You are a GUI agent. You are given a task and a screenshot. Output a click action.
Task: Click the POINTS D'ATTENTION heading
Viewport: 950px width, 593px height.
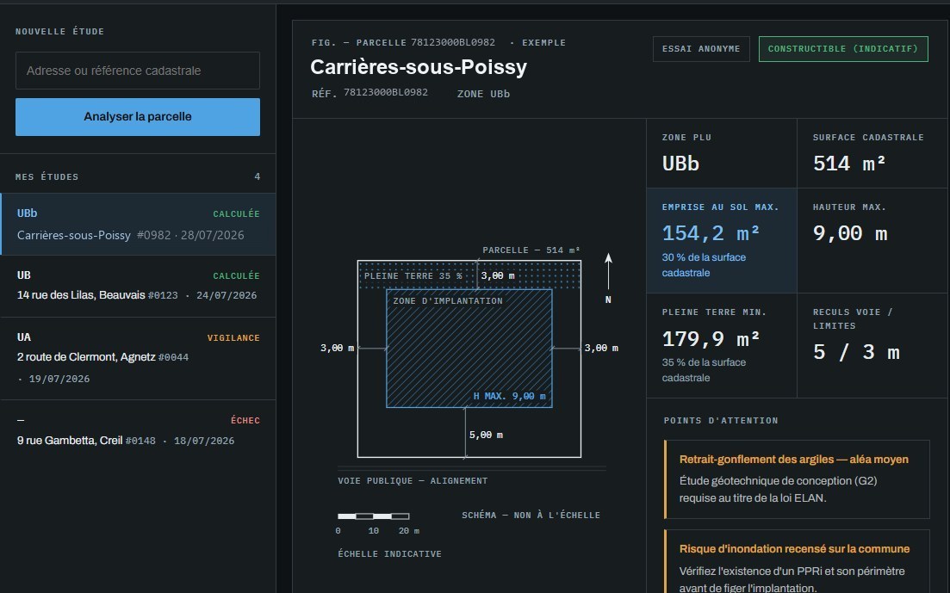pyautogui.click(x=721, y=420)
